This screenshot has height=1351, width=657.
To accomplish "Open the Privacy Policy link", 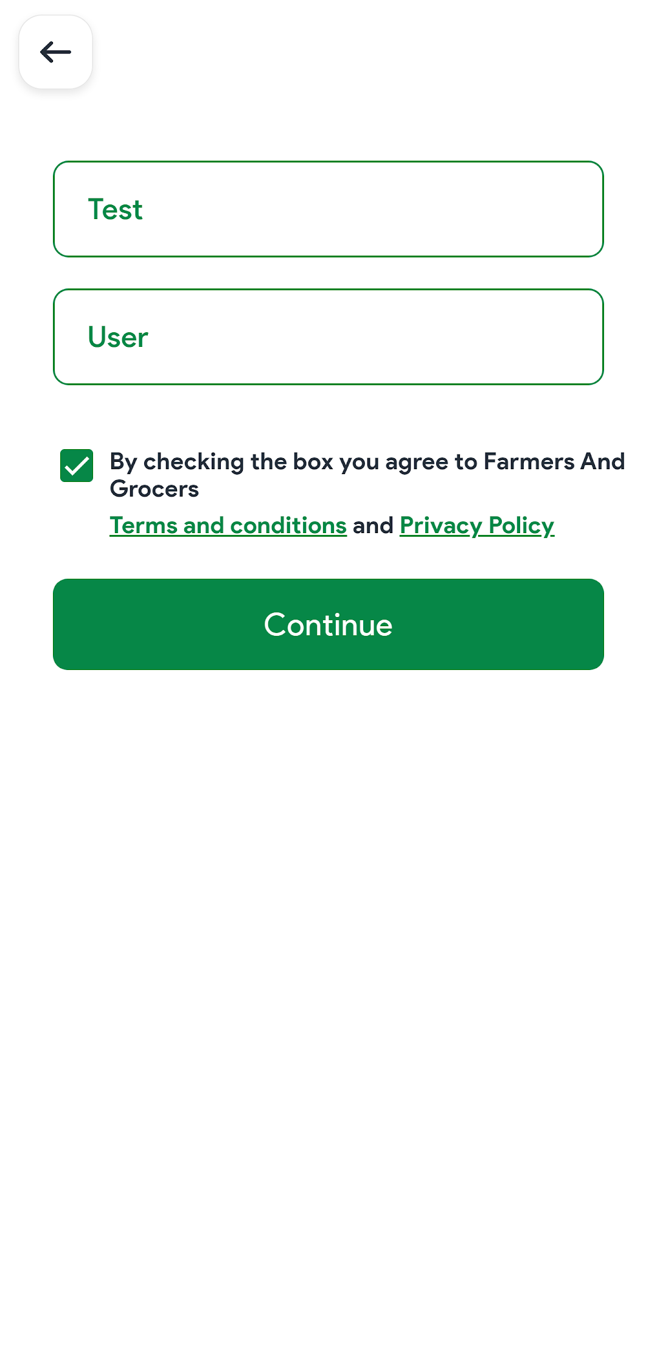I will coord(477,525).
